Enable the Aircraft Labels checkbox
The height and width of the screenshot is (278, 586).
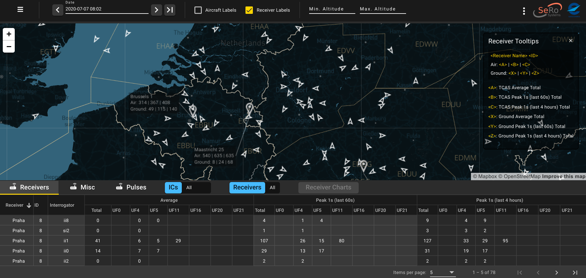(x=198, y=10)
